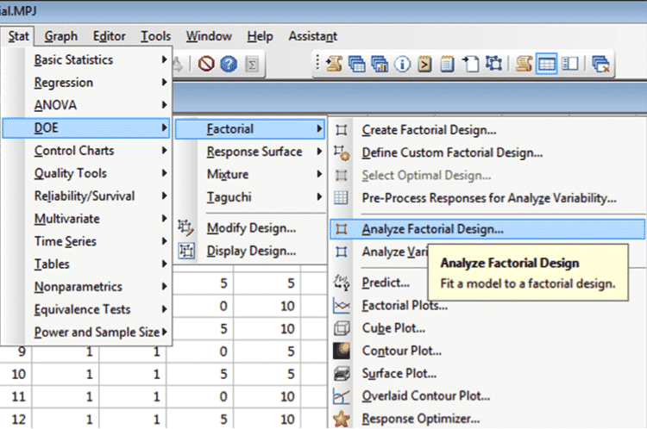This screenshot has width=647, height=429.
Task: Choose Create Factorial Design…
Action: pos(487,130)
